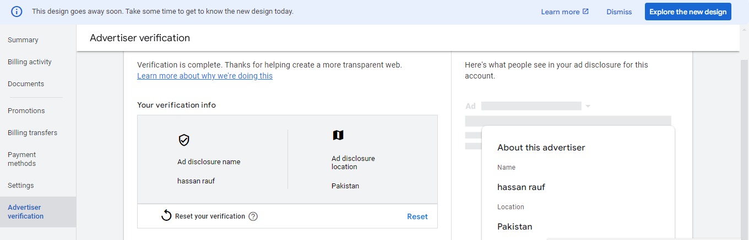This screenshot has width=749, height=240.
Task: Go to Billing activity
Action: tap(30, 62)
